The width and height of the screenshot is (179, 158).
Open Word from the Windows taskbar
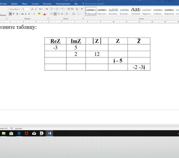tap(49, 133)
